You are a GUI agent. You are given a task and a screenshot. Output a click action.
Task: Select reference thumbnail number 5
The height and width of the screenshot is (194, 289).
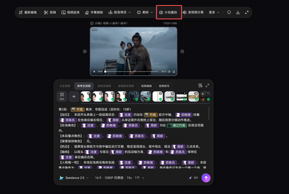tap(134, 96)
